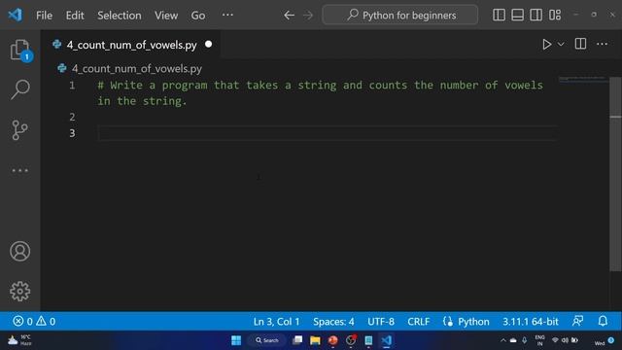Click the comment text on line 1
Image resolution: width=622 pixels, height=350 pixels.
coord(320,93)
